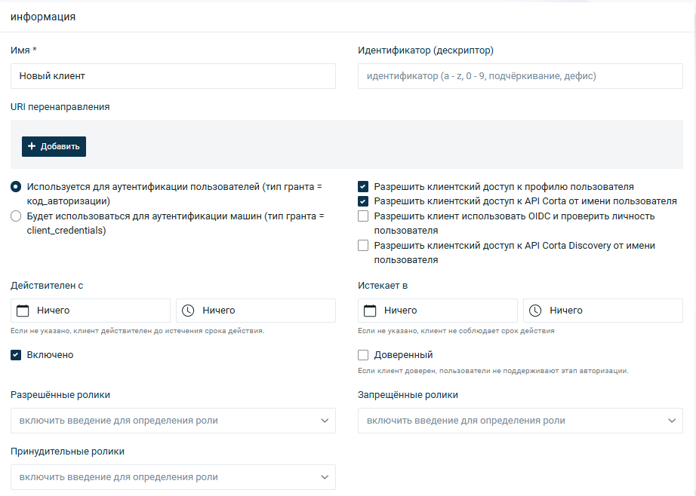Open the Разрешённые ролики dropdown
Image resolution: width=696 pixels, height=496 pixels.
[x=173, y=421]
